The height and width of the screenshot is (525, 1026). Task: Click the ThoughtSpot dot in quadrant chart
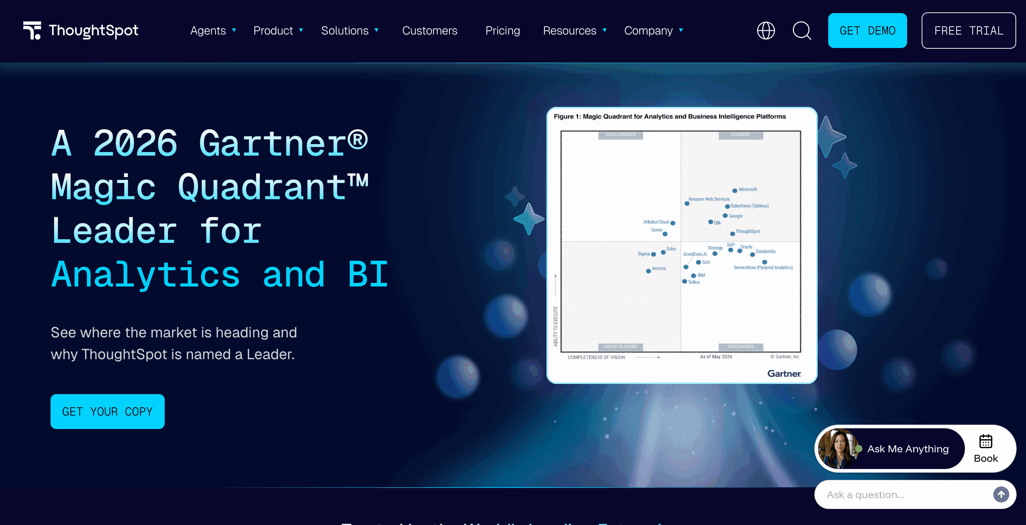732,234
